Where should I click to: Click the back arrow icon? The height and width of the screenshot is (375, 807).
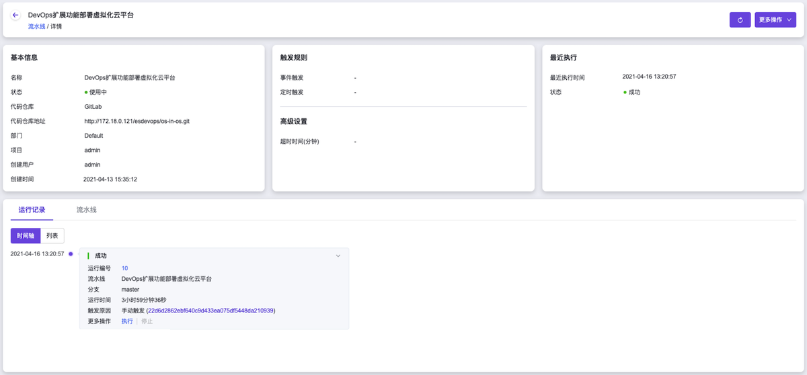(15, 15)
